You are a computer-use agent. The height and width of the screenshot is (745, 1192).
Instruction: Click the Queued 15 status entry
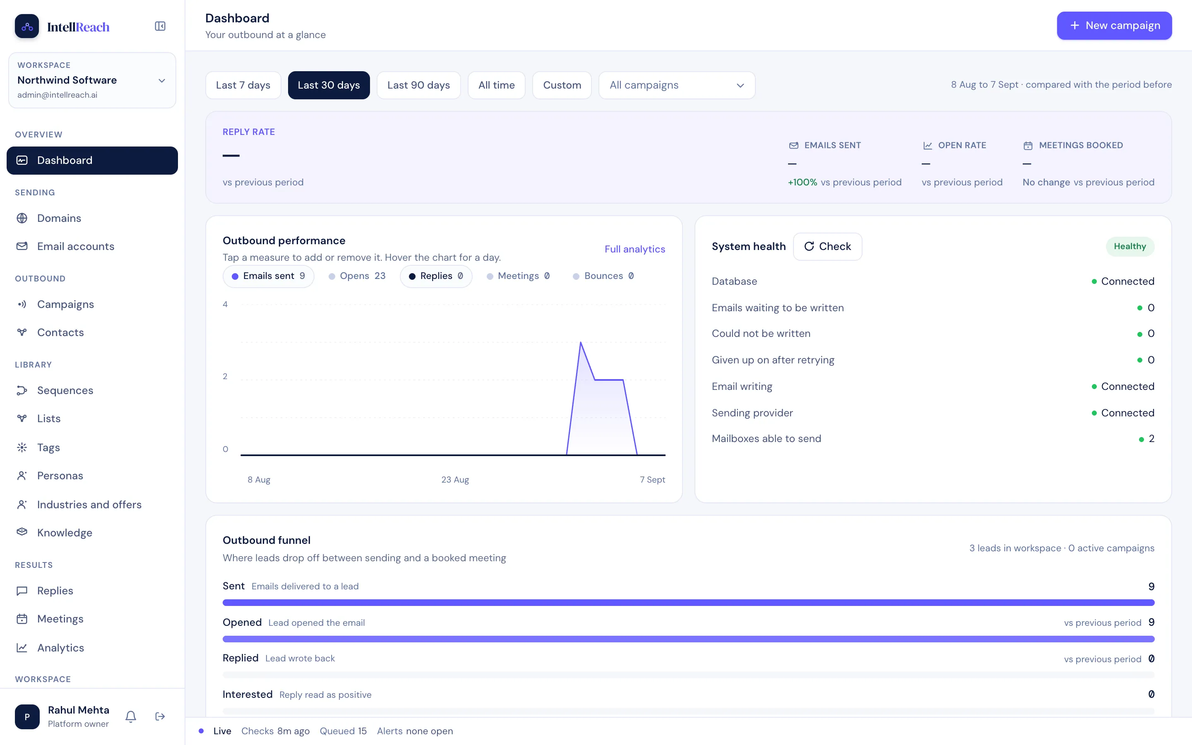(x=343, y=731)
